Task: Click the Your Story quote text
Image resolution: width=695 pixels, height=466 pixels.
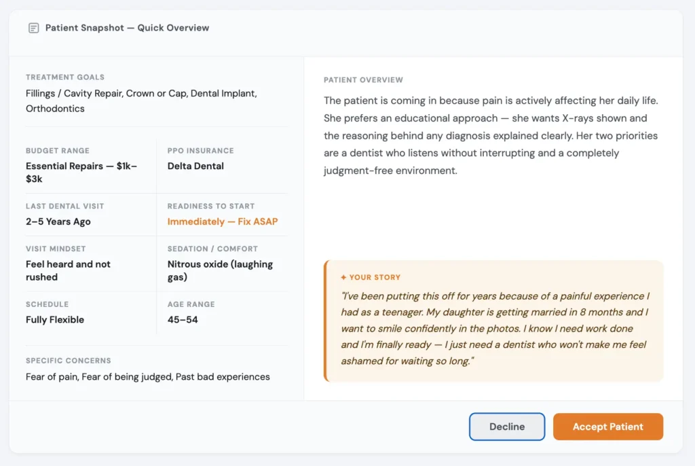Action: coord(495,328)
